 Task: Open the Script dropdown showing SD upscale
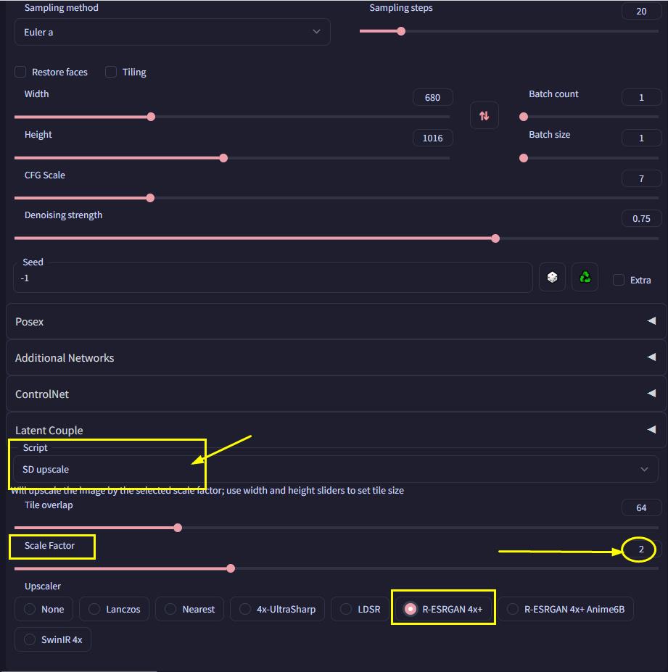(x=336, y=469)
